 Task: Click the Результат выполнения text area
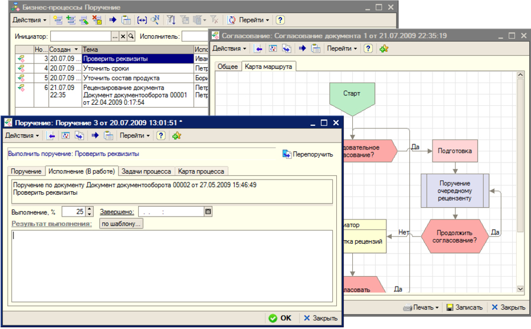tap(172, 266)
